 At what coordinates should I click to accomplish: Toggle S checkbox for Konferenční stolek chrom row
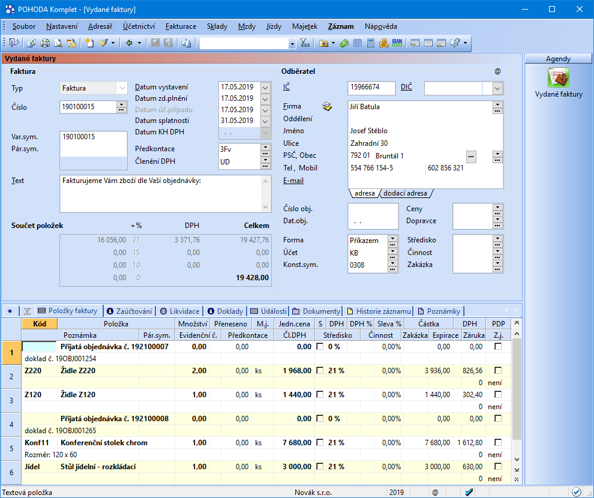pos(320,442)
